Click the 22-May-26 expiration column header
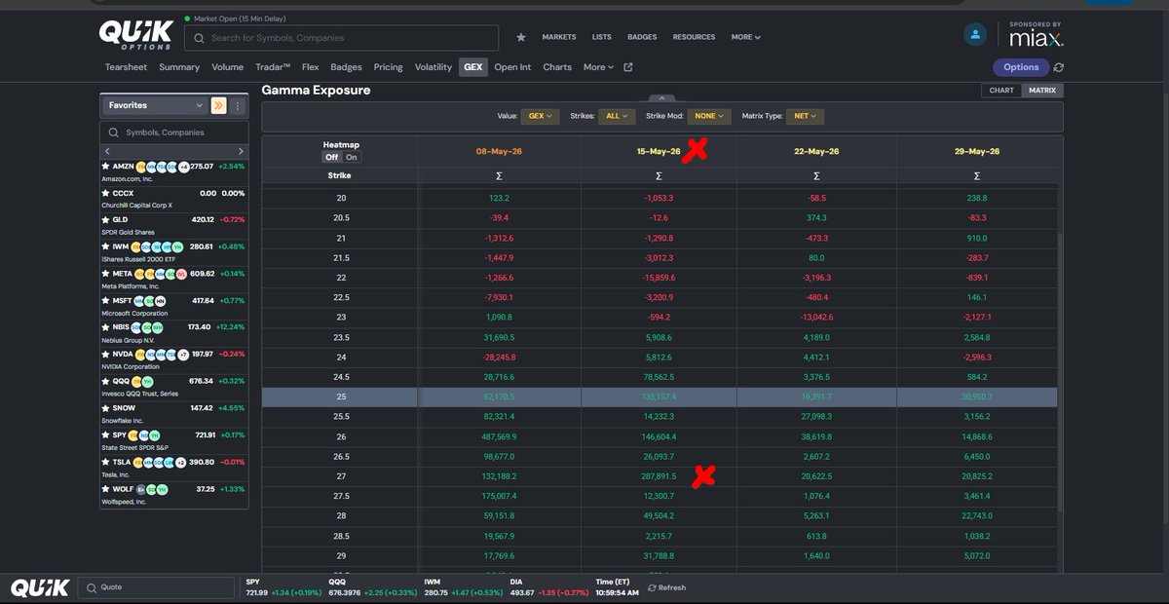Viewport: 1169px width, 604px height. tap(816, 151)
